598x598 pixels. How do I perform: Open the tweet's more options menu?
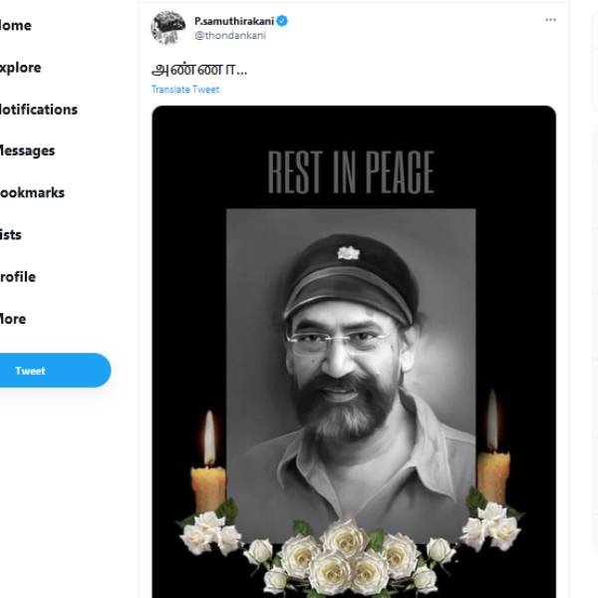click(x=550, y=20)
